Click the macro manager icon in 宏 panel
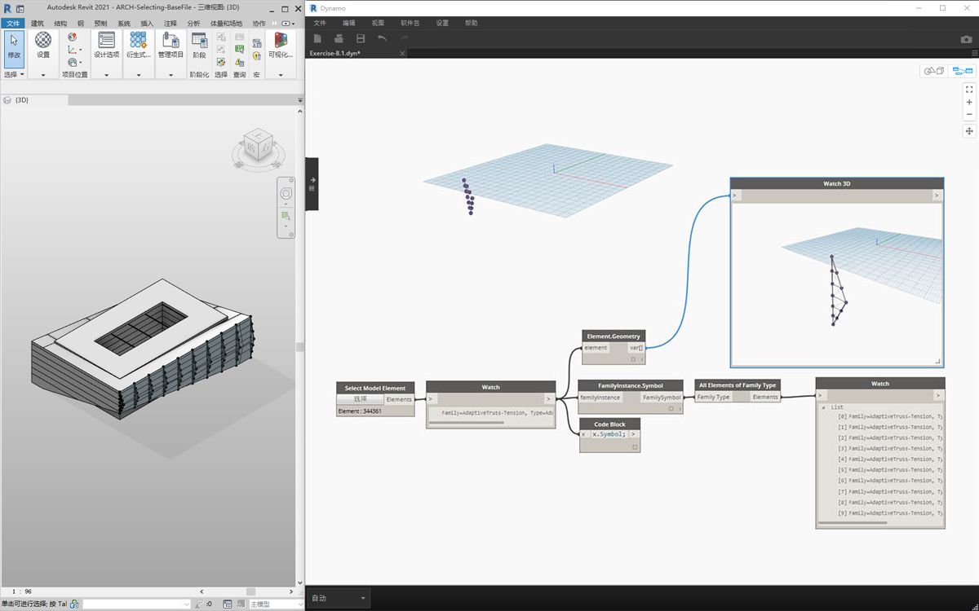Screen dimensions: 979x611 point(256,42)
